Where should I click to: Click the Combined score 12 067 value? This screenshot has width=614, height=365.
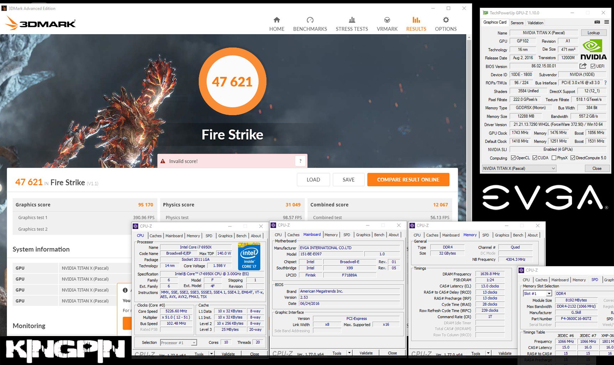pos(440,205)
